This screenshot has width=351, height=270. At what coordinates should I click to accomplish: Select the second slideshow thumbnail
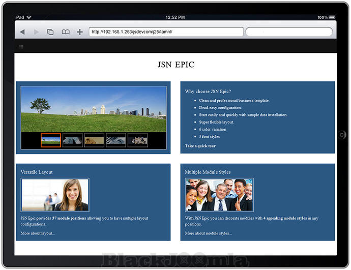click(73, 140)
